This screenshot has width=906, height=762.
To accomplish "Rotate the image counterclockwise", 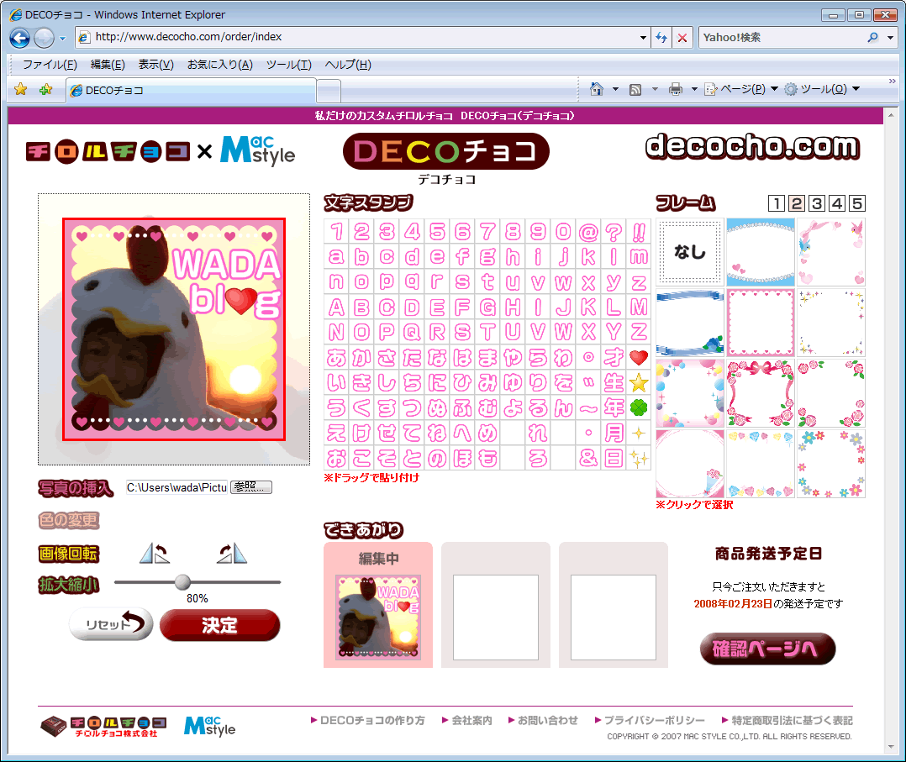I will click(154, 553).
